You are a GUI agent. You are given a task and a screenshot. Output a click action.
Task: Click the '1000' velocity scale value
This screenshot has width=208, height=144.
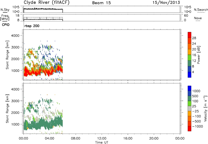pos(196,91)
